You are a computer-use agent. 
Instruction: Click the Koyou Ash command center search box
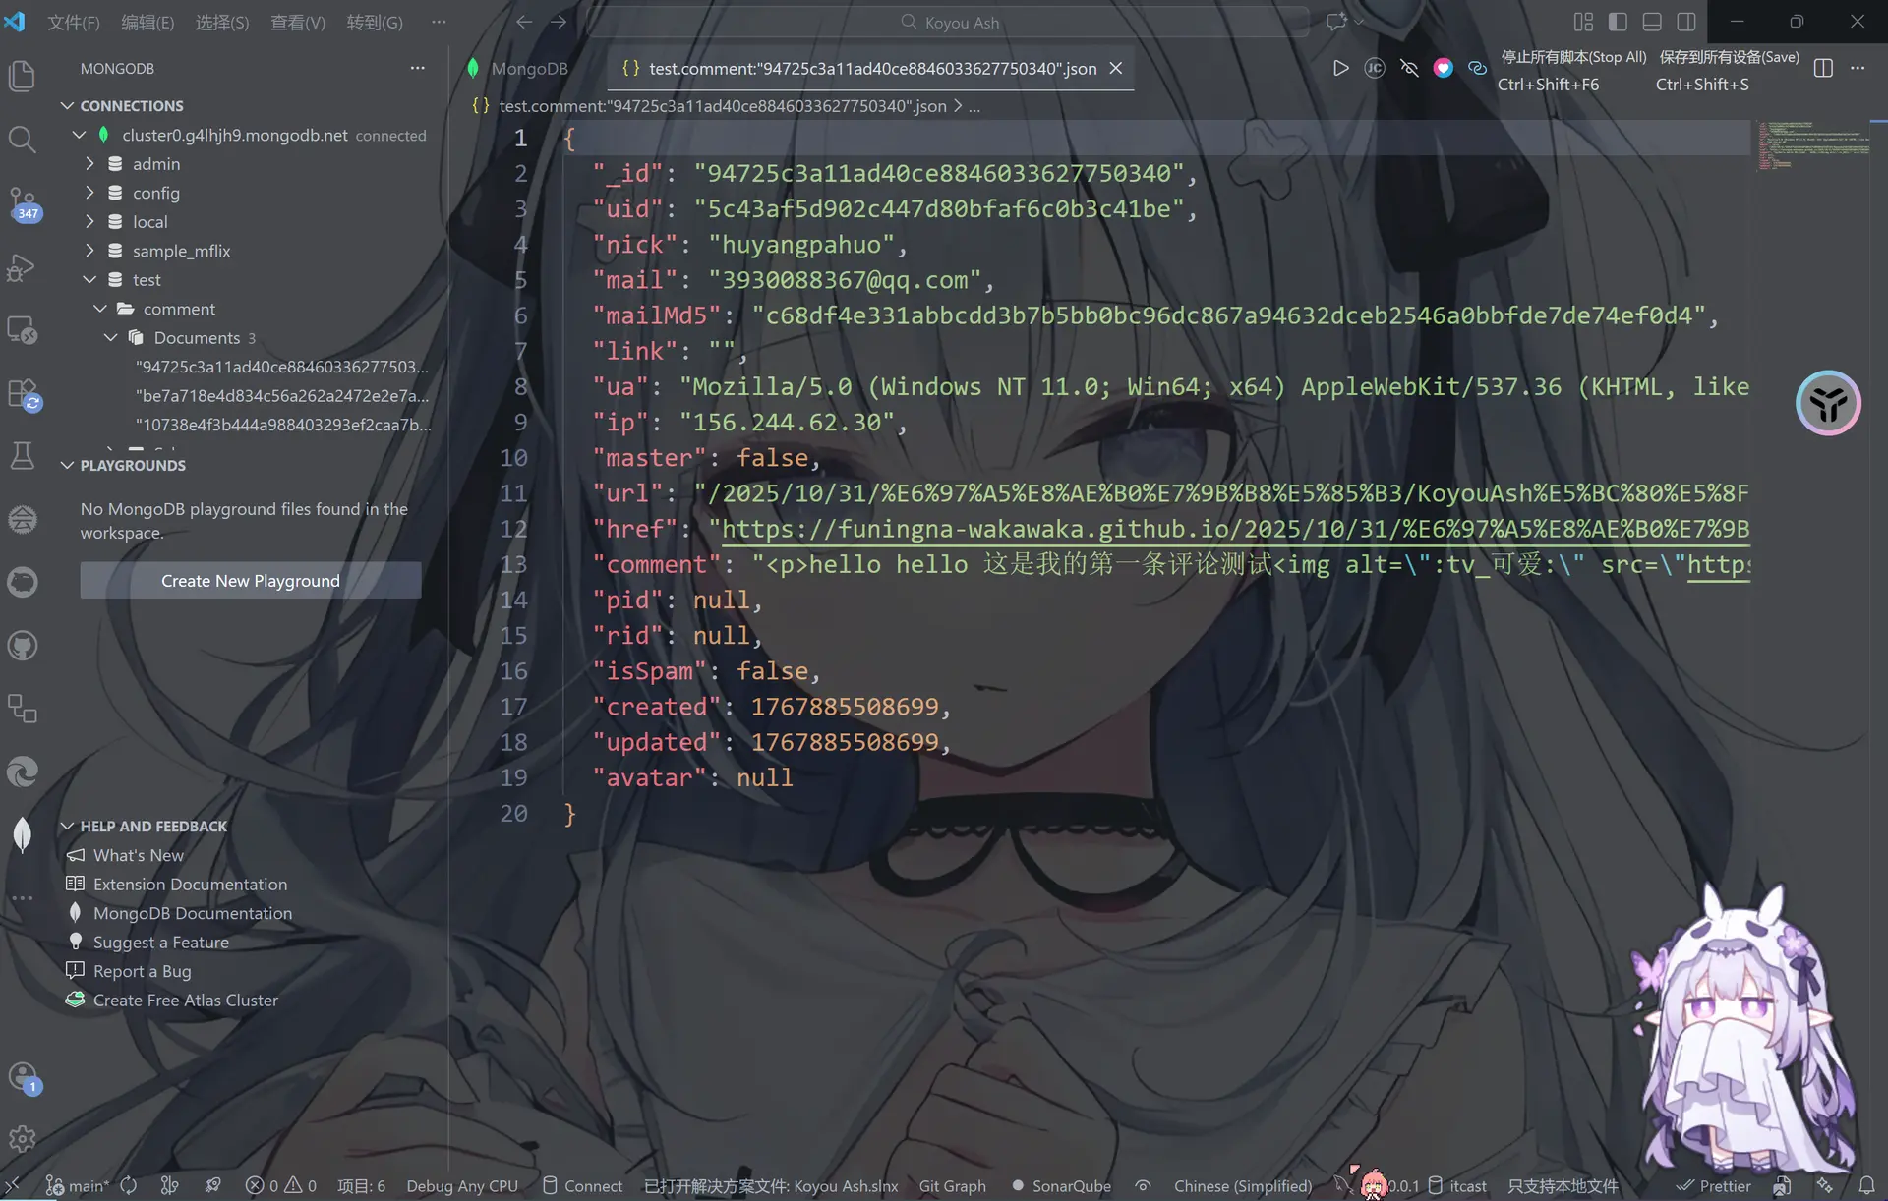tap(948, 22)
